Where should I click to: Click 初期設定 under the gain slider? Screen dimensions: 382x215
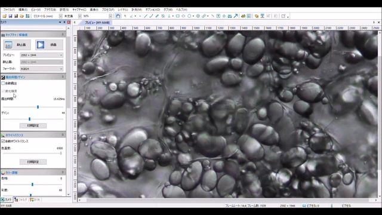pyautogui.click(x=33, y=125)
